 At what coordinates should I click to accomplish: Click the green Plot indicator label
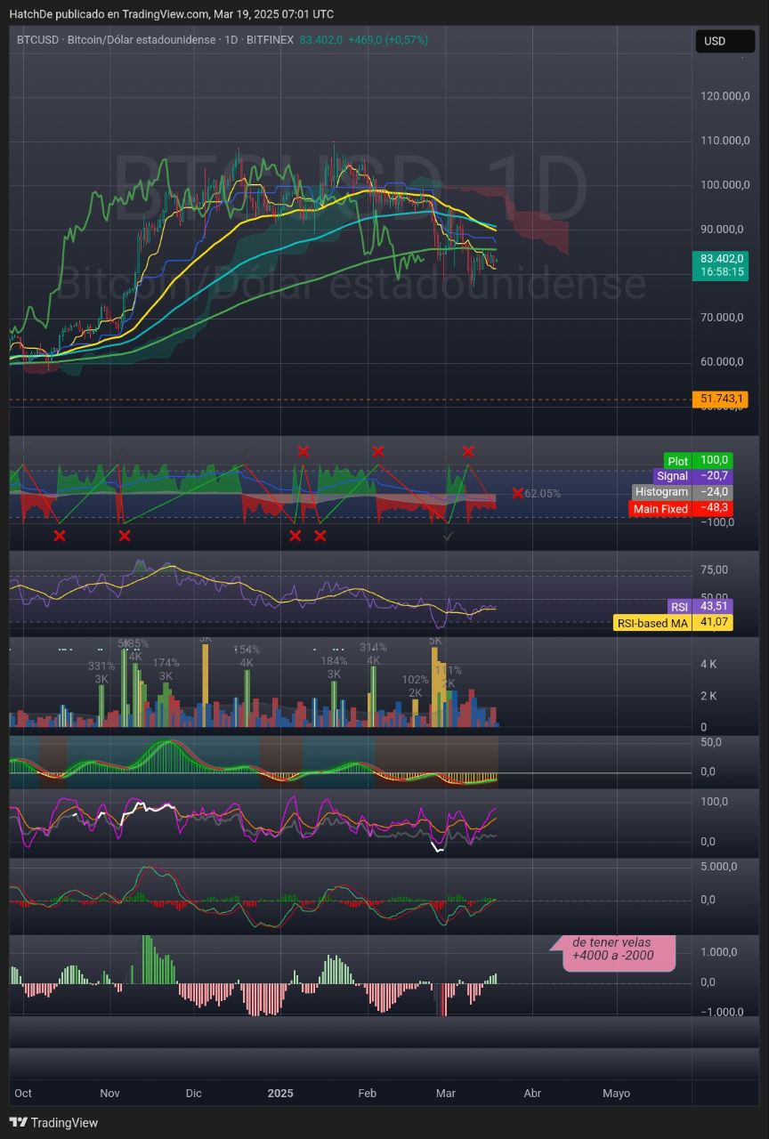click(677, 461)
